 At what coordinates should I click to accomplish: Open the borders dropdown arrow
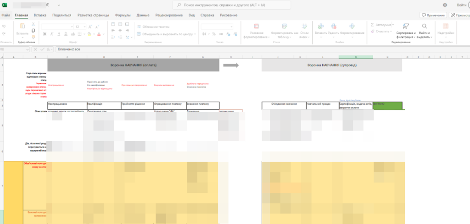point(84,34)
